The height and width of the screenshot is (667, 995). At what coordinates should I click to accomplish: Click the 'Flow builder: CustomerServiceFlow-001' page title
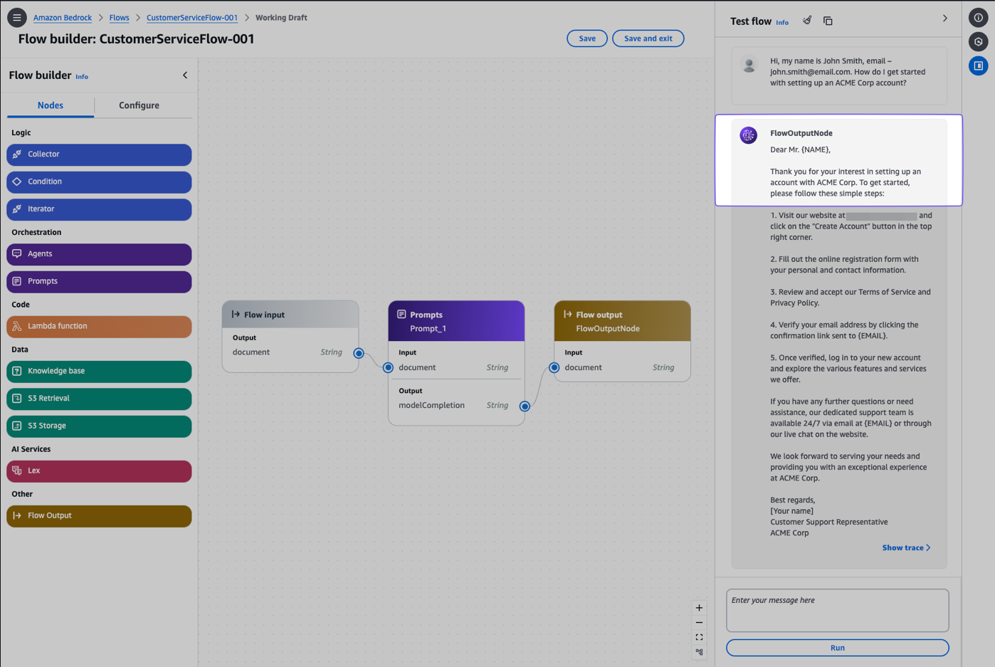tap(136, 39)
